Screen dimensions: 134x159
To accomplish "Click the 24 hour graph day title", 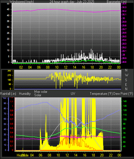I will pos(72,2).
